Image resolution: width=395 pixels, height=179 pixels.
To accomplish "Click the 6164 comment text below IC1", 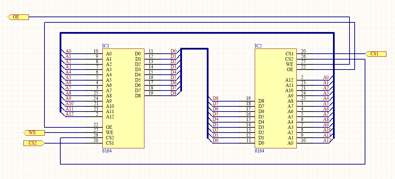I will 107,151.
